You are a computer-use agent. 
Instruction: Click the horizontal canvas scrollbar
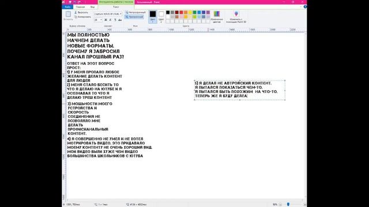click(x=184, y=200)
